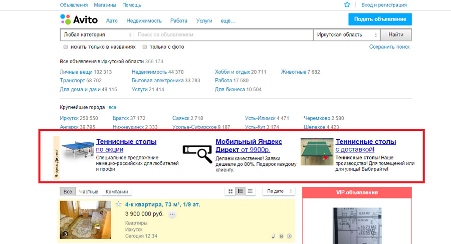Select the 'Компании' tab
This screenshot has width=451, height=244.
click(x=117, y=191)
